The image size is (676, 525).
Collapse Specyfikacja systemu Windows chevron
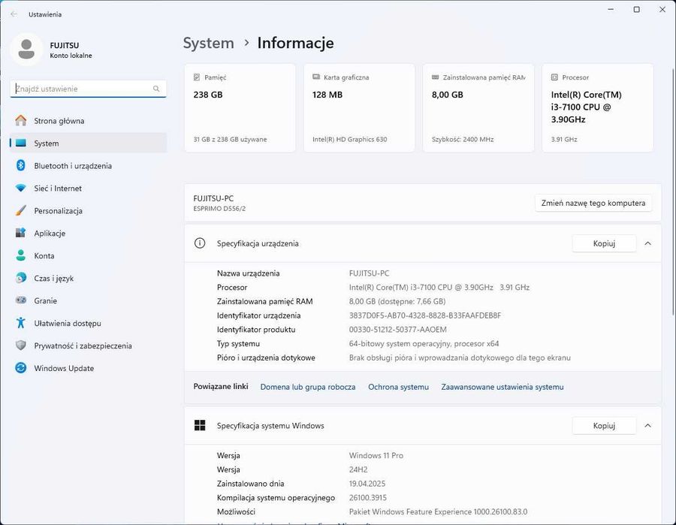(x=647, y=426)
